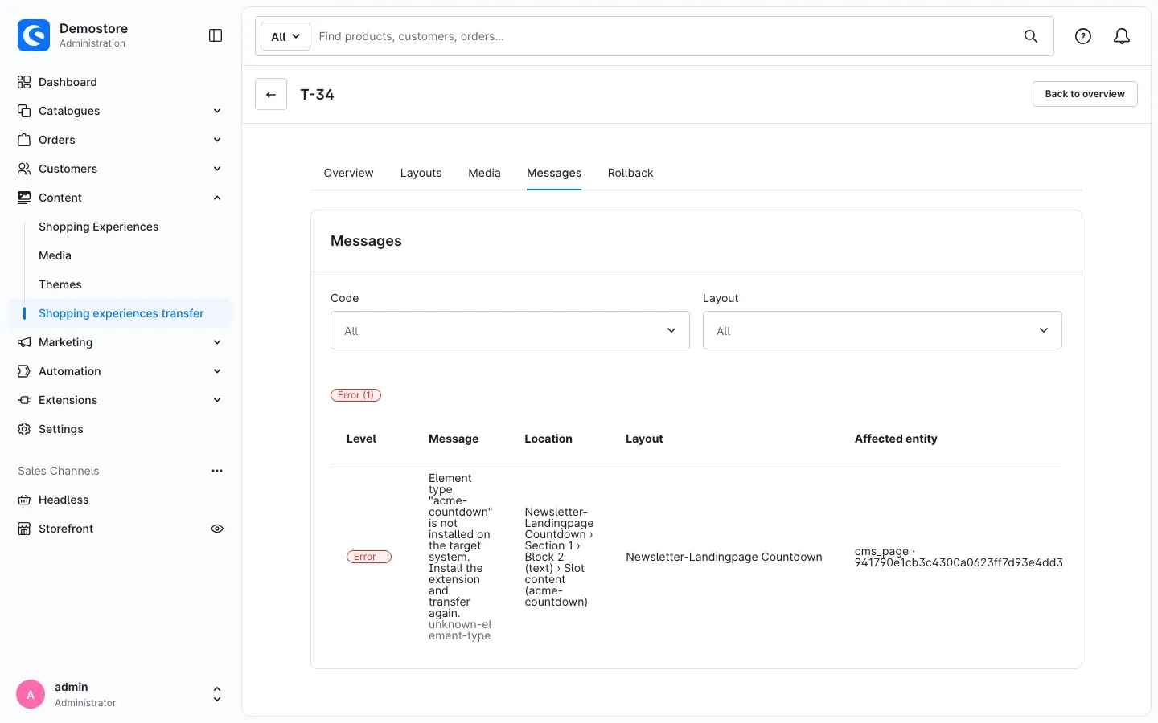The width and height of the screenshot is (1158, 723).
Task: Click the Newsletter-Landingpage Countdown layout cell
Action: [x=724, y=557]
